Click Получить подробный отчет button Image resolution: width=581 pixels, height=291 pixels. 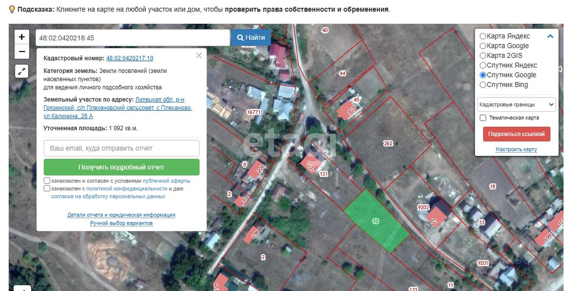pyautogui.click(x=122, y=167)
